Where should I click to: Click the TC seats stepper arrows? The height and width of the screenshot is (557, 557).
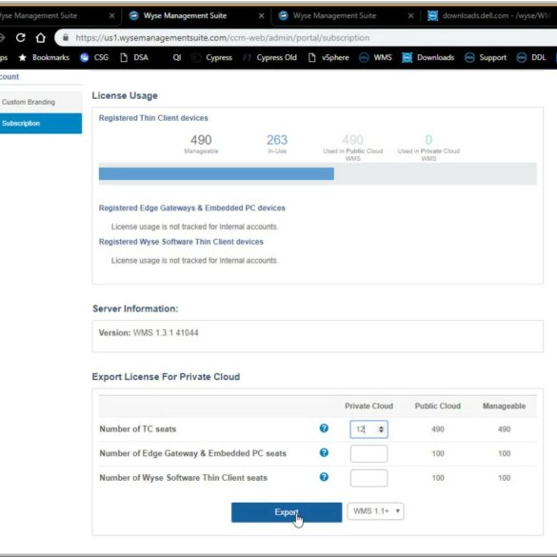click(x=381, y=429)
